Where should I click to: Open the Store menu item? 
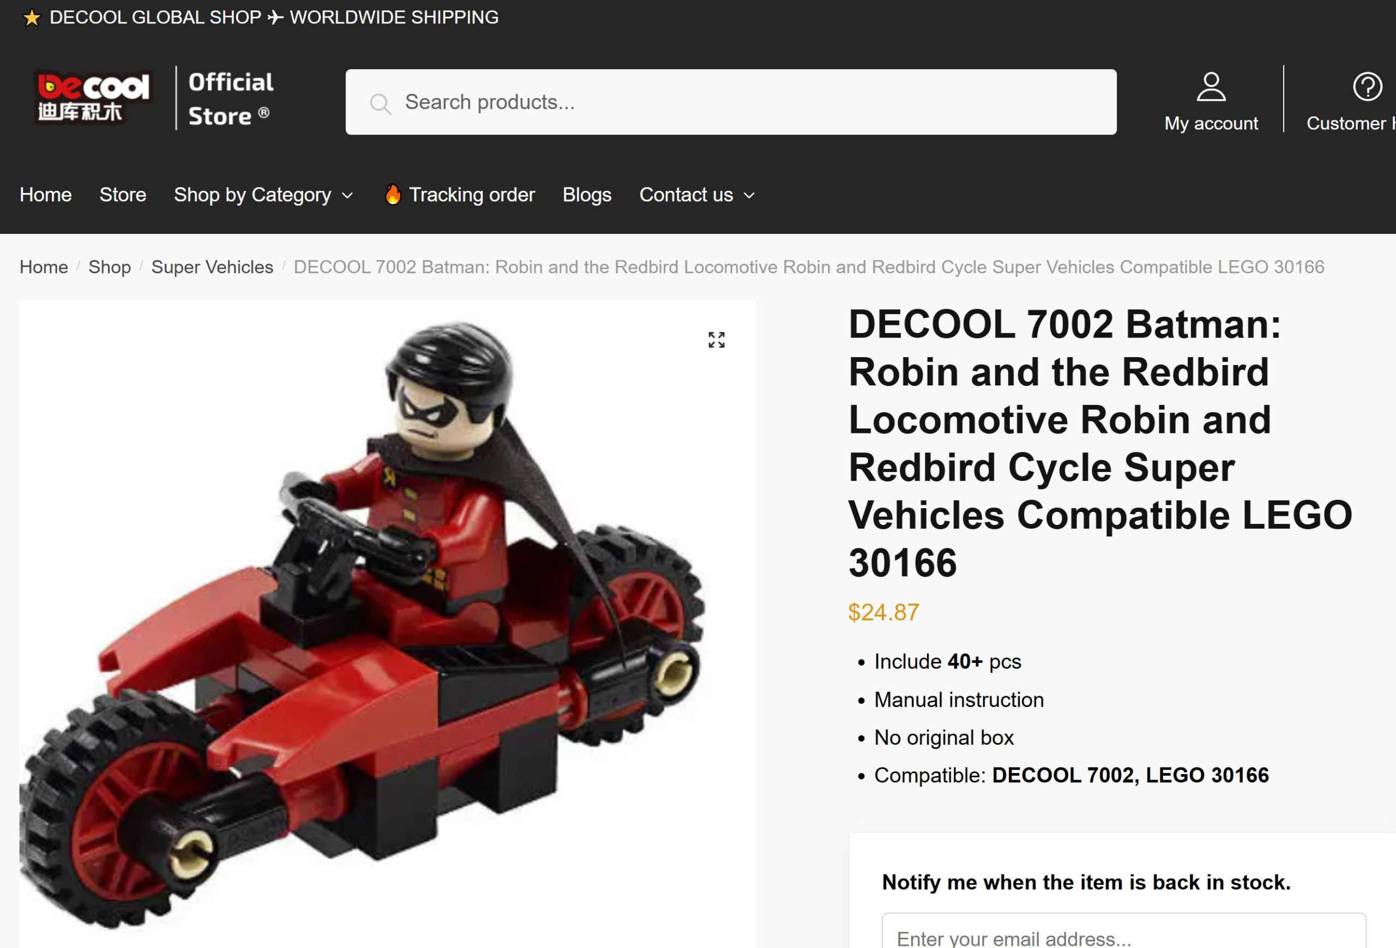point(123,195)
